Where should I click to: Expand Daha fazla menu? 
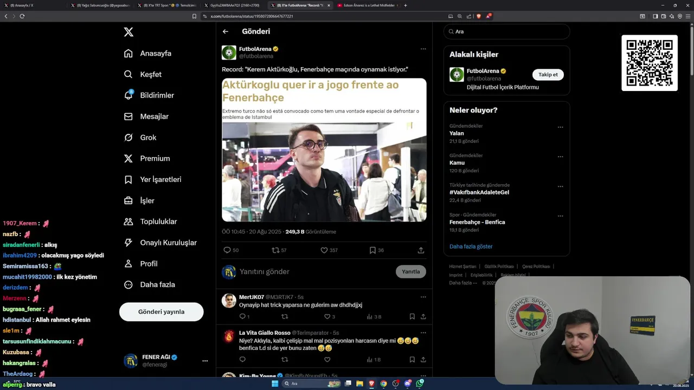pos(149,284)
